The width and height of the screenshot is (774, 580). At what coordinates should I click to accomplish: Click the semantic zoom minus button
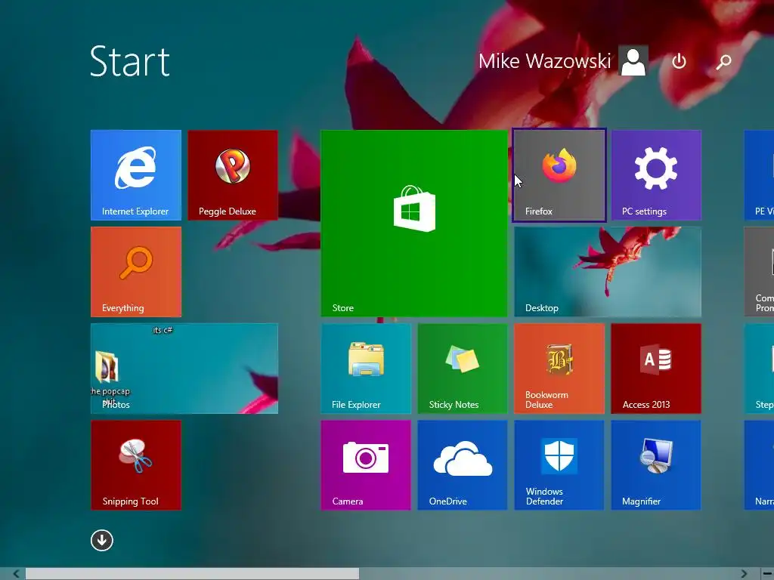(767, 574)
